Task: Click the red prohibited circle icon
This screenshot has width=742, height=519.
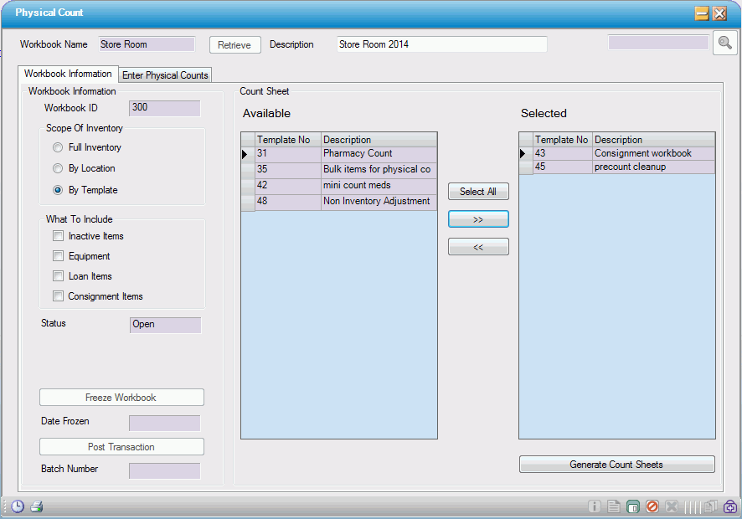Action: [x=652, y=506]
